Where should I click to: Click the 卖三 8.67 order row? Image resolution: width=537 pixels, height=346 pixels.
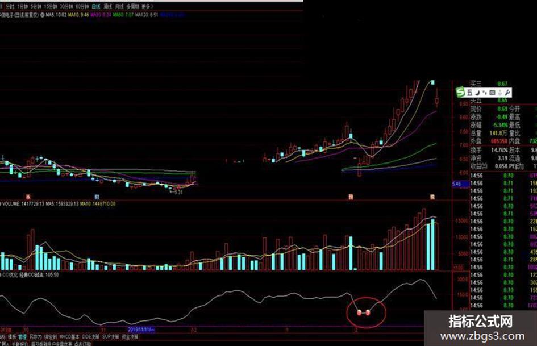(489, 84)
